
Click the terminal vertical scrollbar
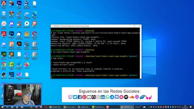click(x=141, y=53)
